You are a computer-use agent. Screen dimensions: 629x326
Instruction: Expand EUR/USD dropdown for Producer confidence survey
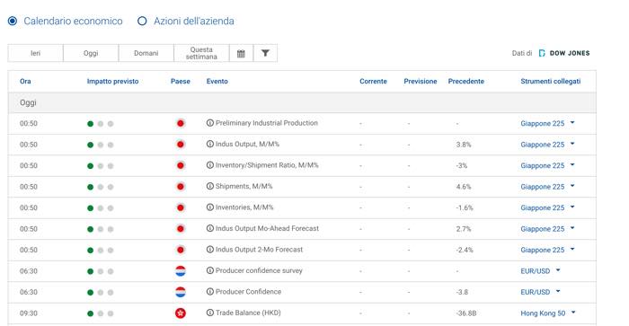(x=558, y=270)
